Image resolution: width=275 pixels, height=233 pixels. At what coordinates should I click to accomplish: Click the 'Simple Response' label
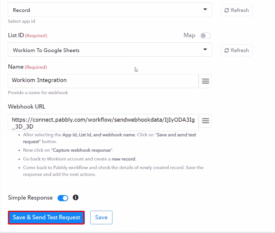30,197
